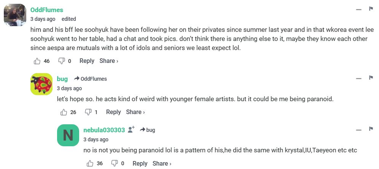Screen dimensions: 379x169
Task: Downvote OddFlumes' comment
Action: click(61, 61)
